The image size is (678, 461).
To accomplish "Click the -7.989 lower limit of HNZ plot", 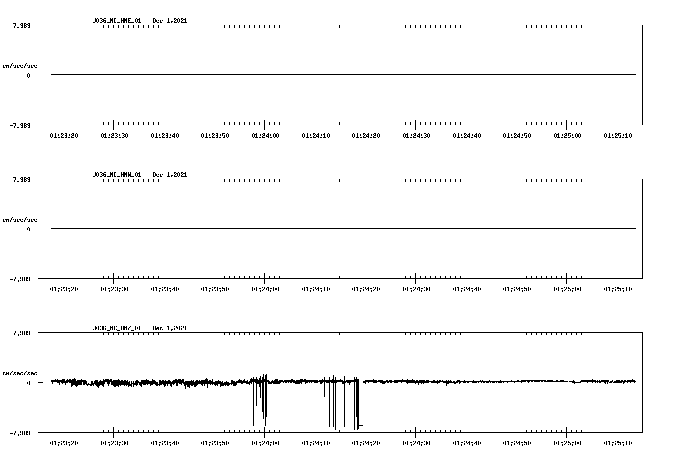I will tap(20, 433).
